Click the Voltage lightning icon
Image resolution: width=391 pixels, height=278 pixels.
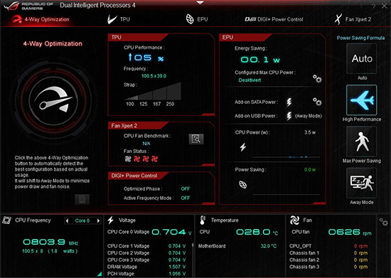(111, 220)
